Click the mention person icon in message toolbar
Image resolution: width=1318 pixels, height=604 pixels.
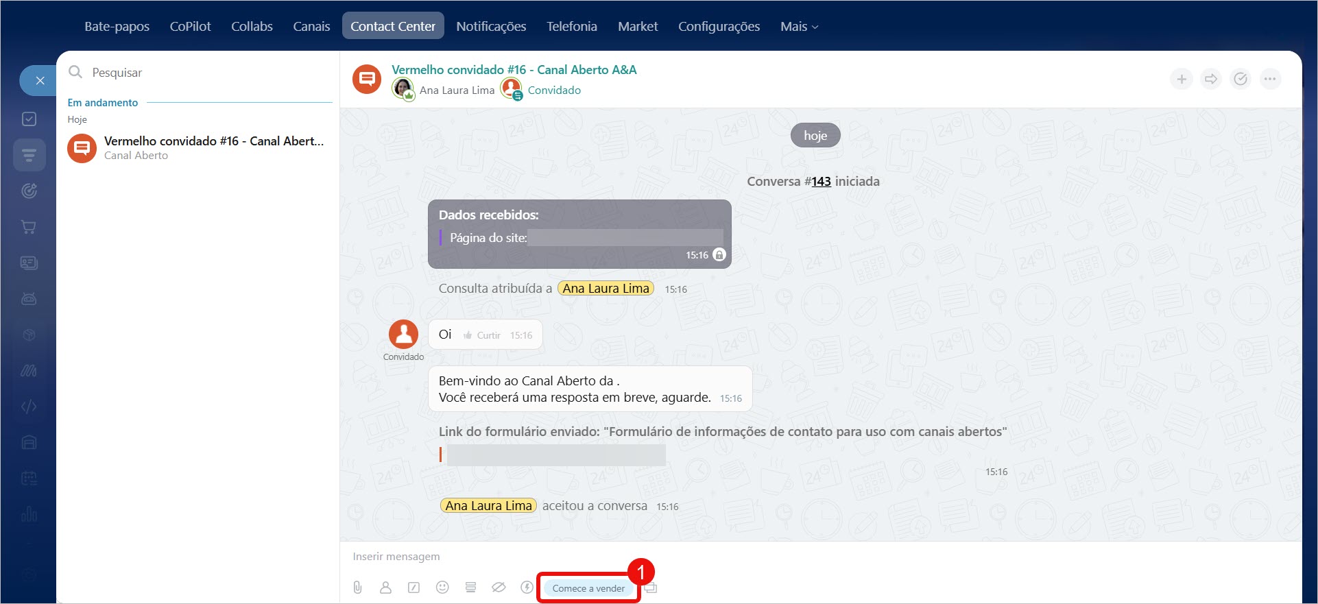click(x=385, y=588)
